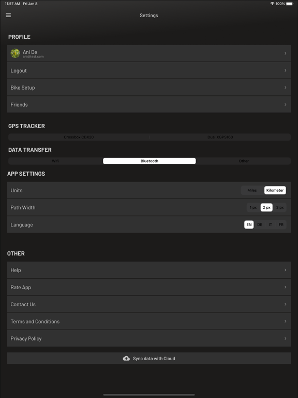Tap the 11:57 AM clock

click(x=12, y=4)
